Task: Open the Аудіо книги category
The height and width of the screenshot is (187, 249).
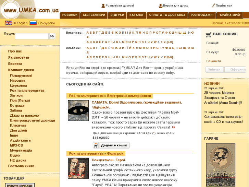Action: pos(20,140)
